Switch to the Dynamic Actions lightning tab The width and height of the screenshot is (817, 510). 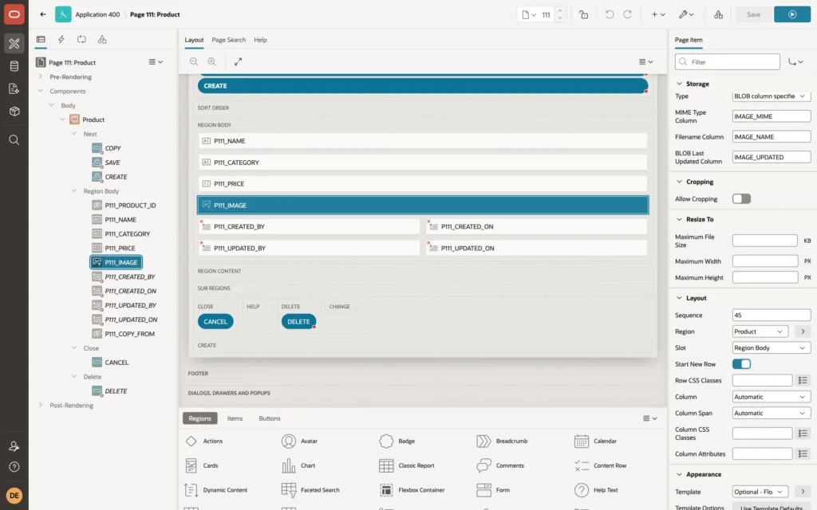pyautogui.click(x=61, y=40)
